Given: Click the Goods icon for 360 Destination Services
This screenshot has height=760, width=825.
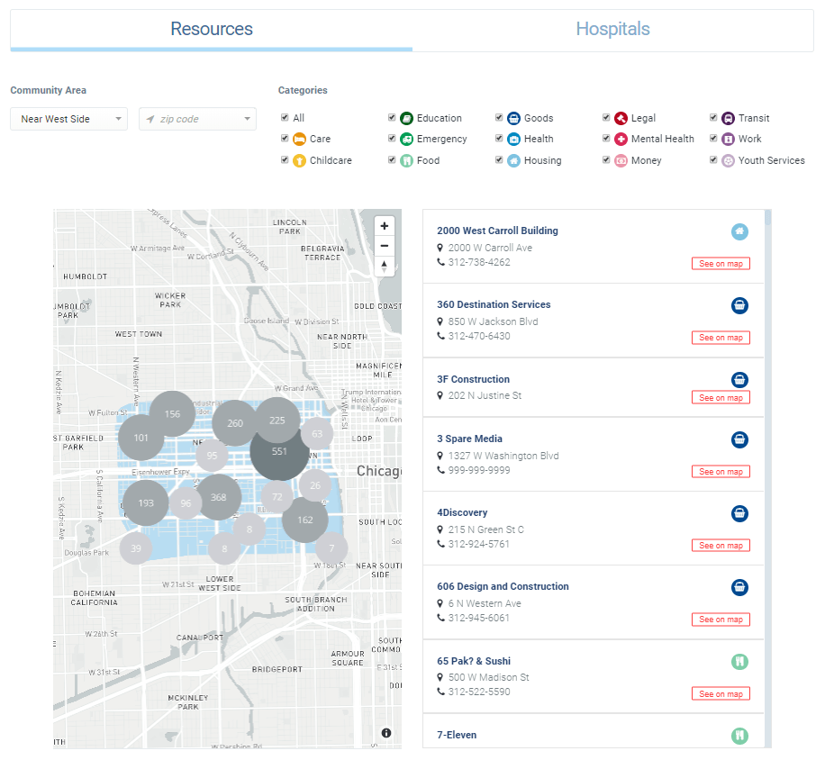Looking at the screenshot, I should click(739, 305).
